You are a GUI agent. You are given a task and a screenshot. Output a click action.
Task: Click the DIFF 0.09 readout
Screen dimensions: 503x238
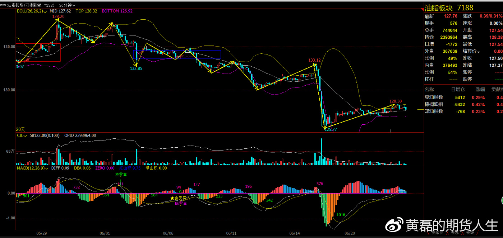[x=61, y=168]
